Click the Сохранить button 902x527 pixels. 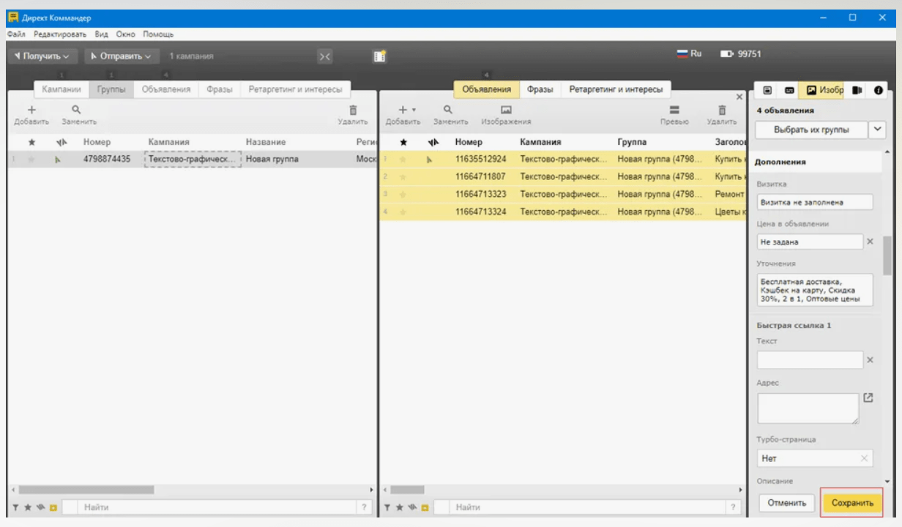point(852,503)
